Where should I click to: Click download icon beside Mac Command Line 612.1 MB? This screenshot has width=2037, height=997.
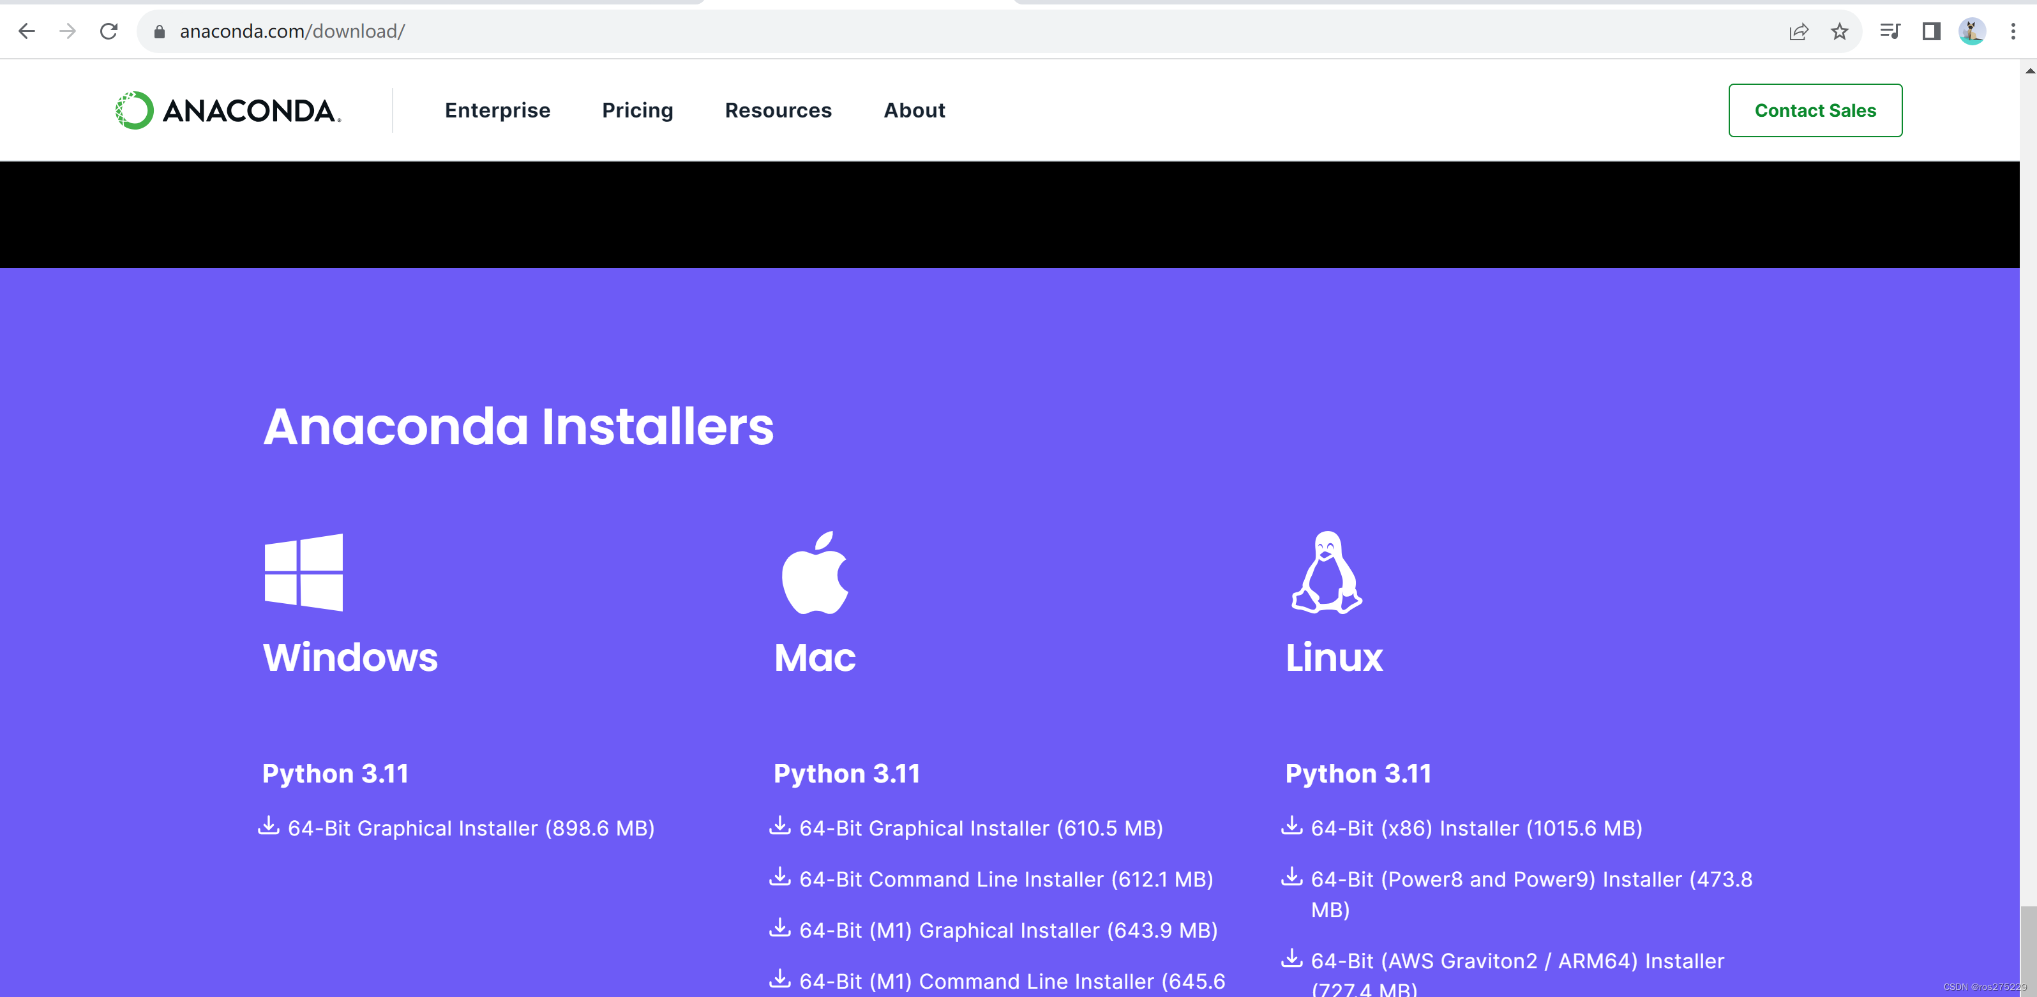[x=779, y=877]
